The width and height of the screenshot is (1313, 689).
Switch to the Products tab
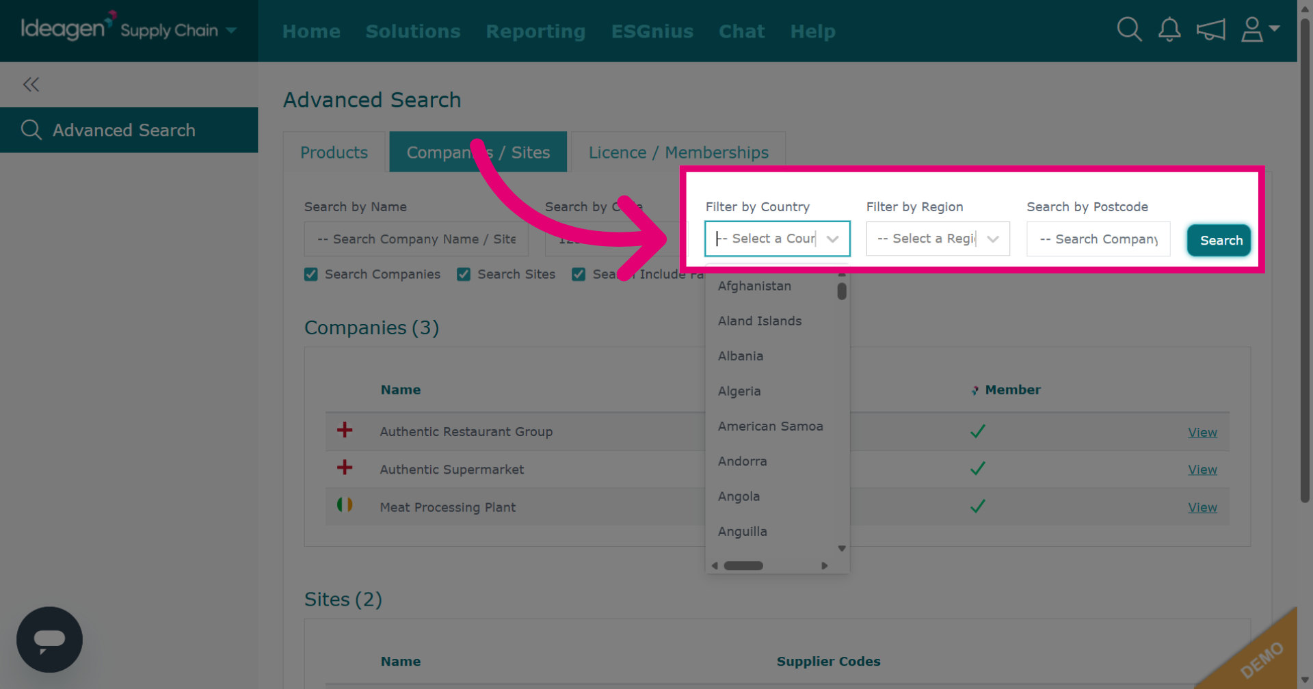tap(334, 152)
